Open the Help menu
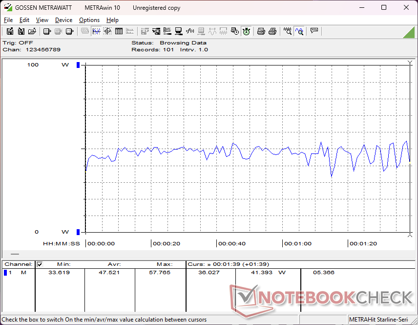The width and height of the screenshot is (418, 325). [x=112, y=20]
